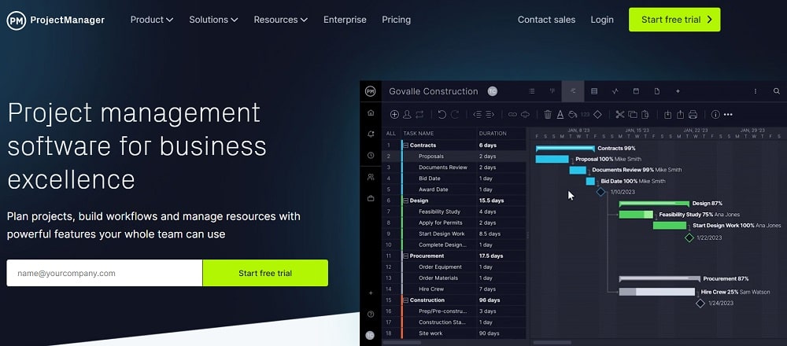The width and height of the screenshot is (787, 346).
Task: Click the Hire Crew 25% progress bar
Action: coord(657,292)
